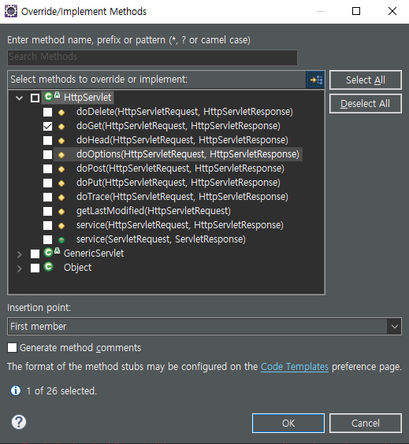Click the GenericServlet abstract class icon

[52, 252]
